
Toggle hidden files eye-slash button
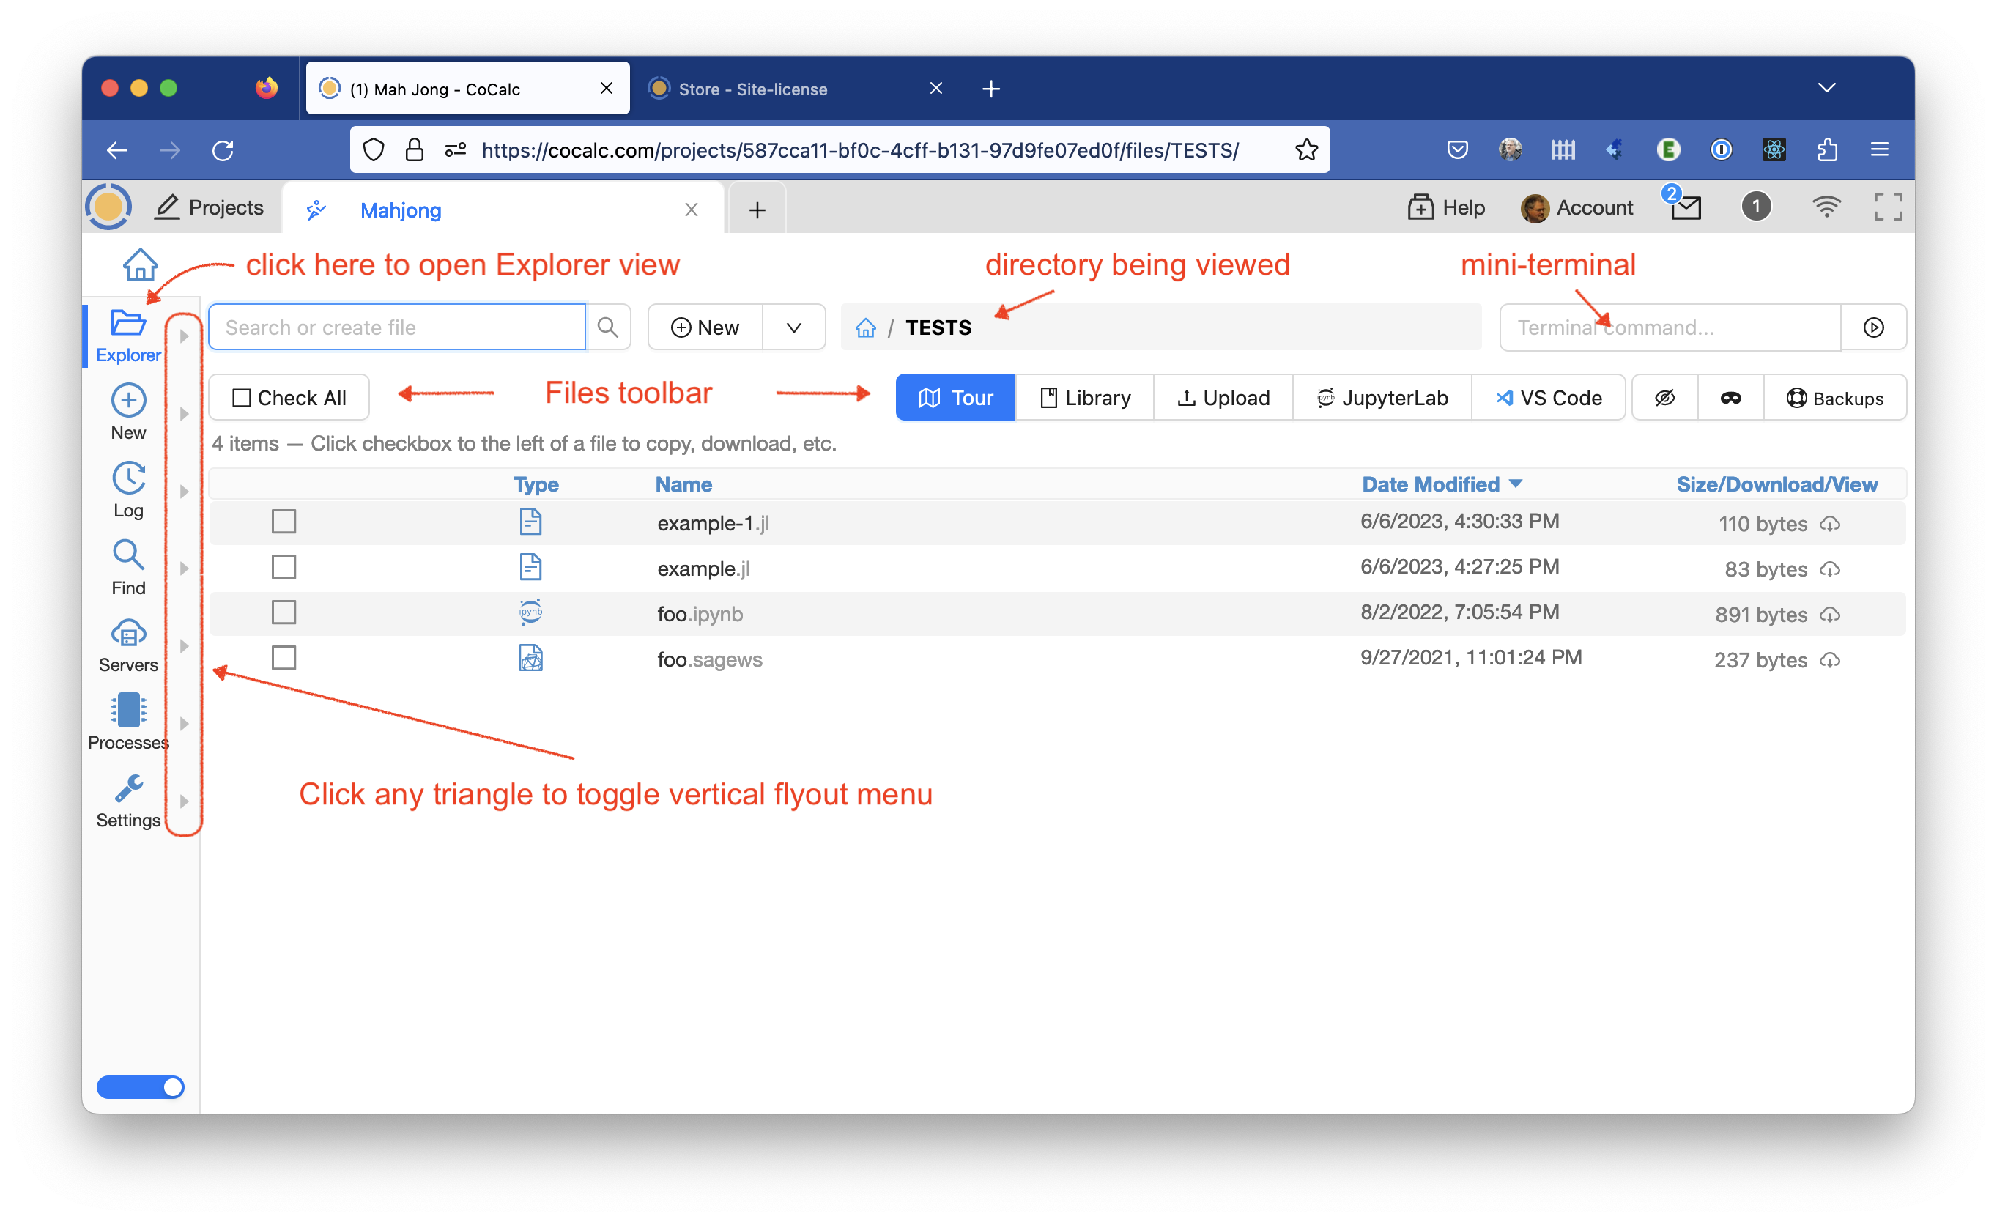(1664, 398)
